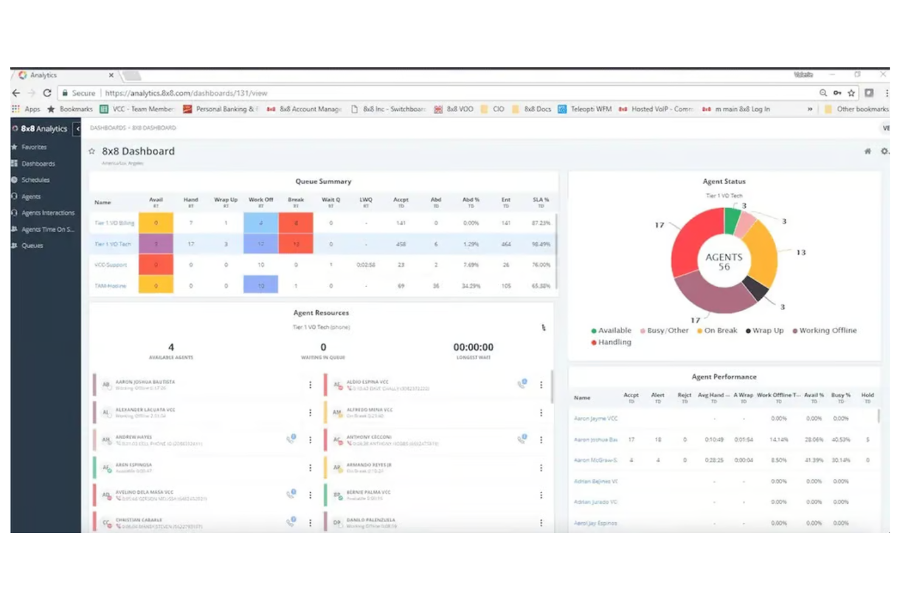Image resolution: width=900 pixels, height=600 pixels.
Task: Toggle the Handling legend item
Action: point(611,342)
